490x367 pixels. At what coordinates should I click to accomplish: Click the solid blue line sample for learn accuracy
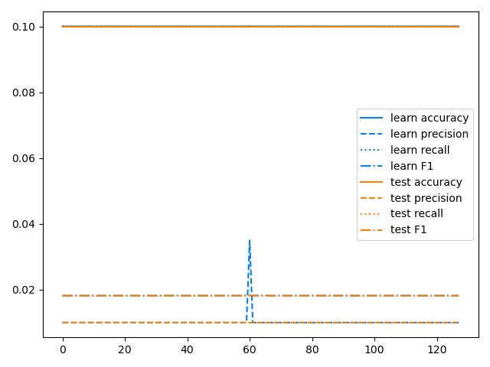tap(371, 118)
